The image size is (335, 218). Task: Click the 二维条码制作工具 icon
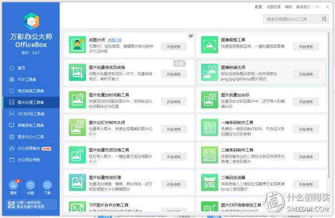click(209, 155)
